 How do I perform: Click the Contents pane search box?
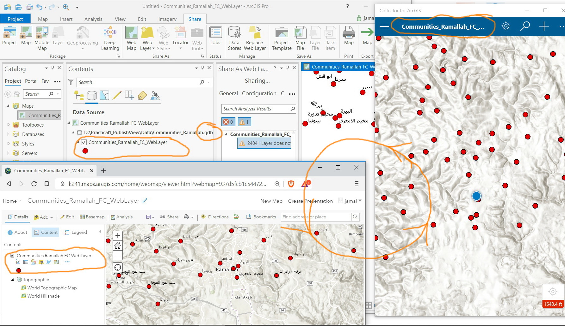coord(144,82)
